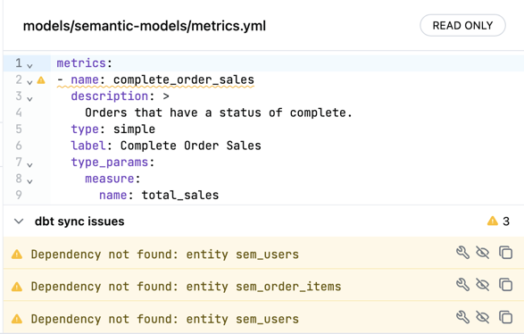Click 'measure:' key on line 8

(x=112, y=179)
